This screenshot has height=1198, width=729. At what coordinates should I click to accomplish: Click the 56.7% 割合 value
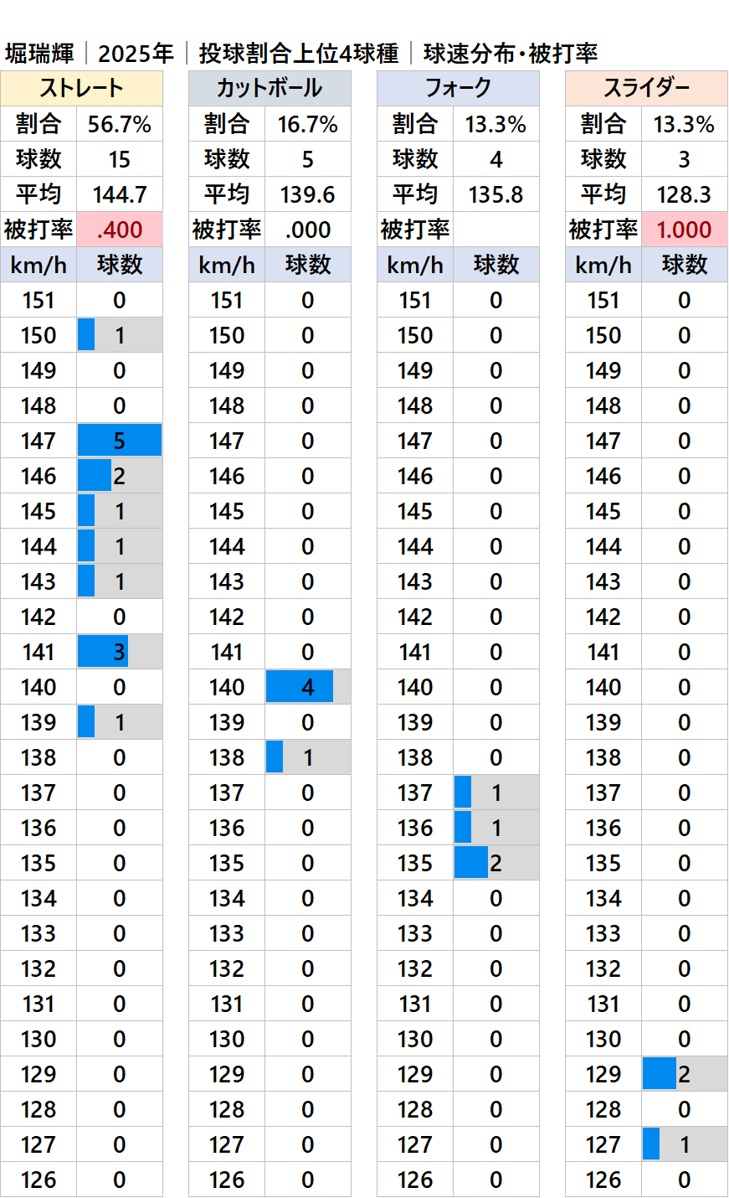[x=120, y=125]
